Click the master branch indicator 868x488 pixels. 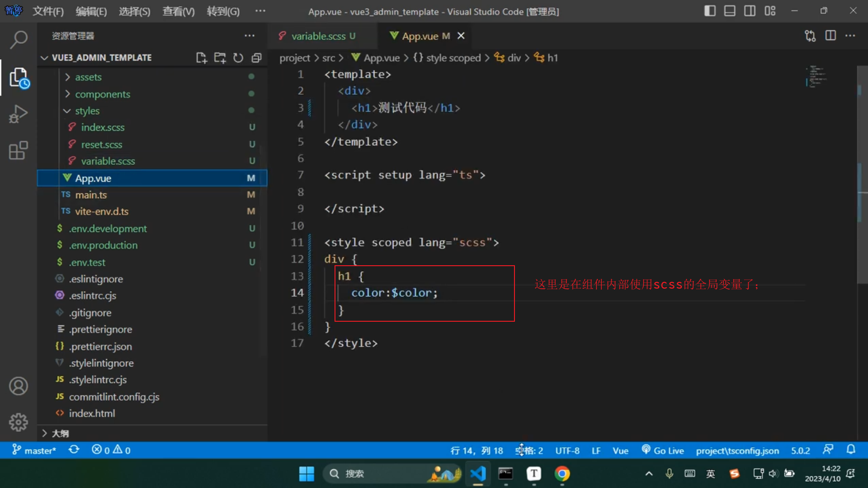34,450
